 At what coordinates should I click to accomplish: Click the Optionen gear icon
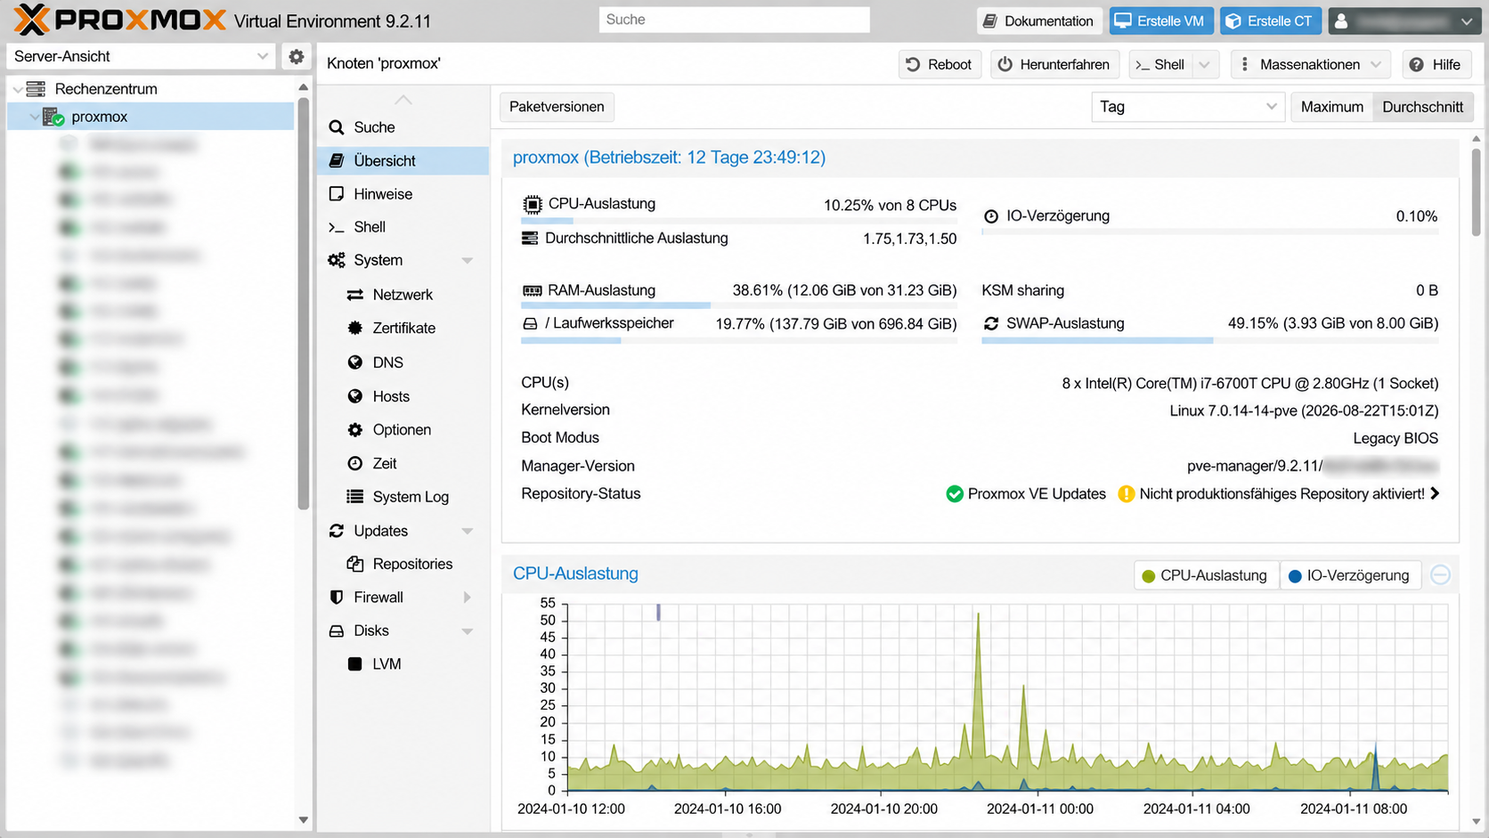[355, 429]
